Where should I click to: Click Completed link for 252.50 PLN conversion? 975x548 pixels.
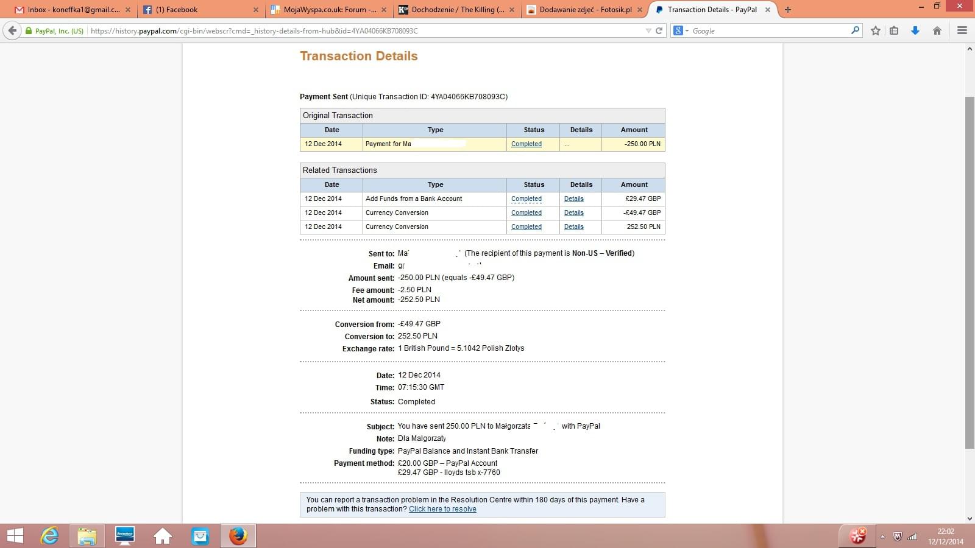[526, 227]
